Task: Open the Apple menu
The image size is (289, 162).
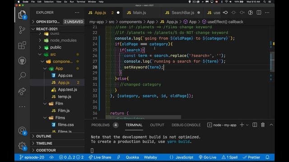Action: click(19, 2)
